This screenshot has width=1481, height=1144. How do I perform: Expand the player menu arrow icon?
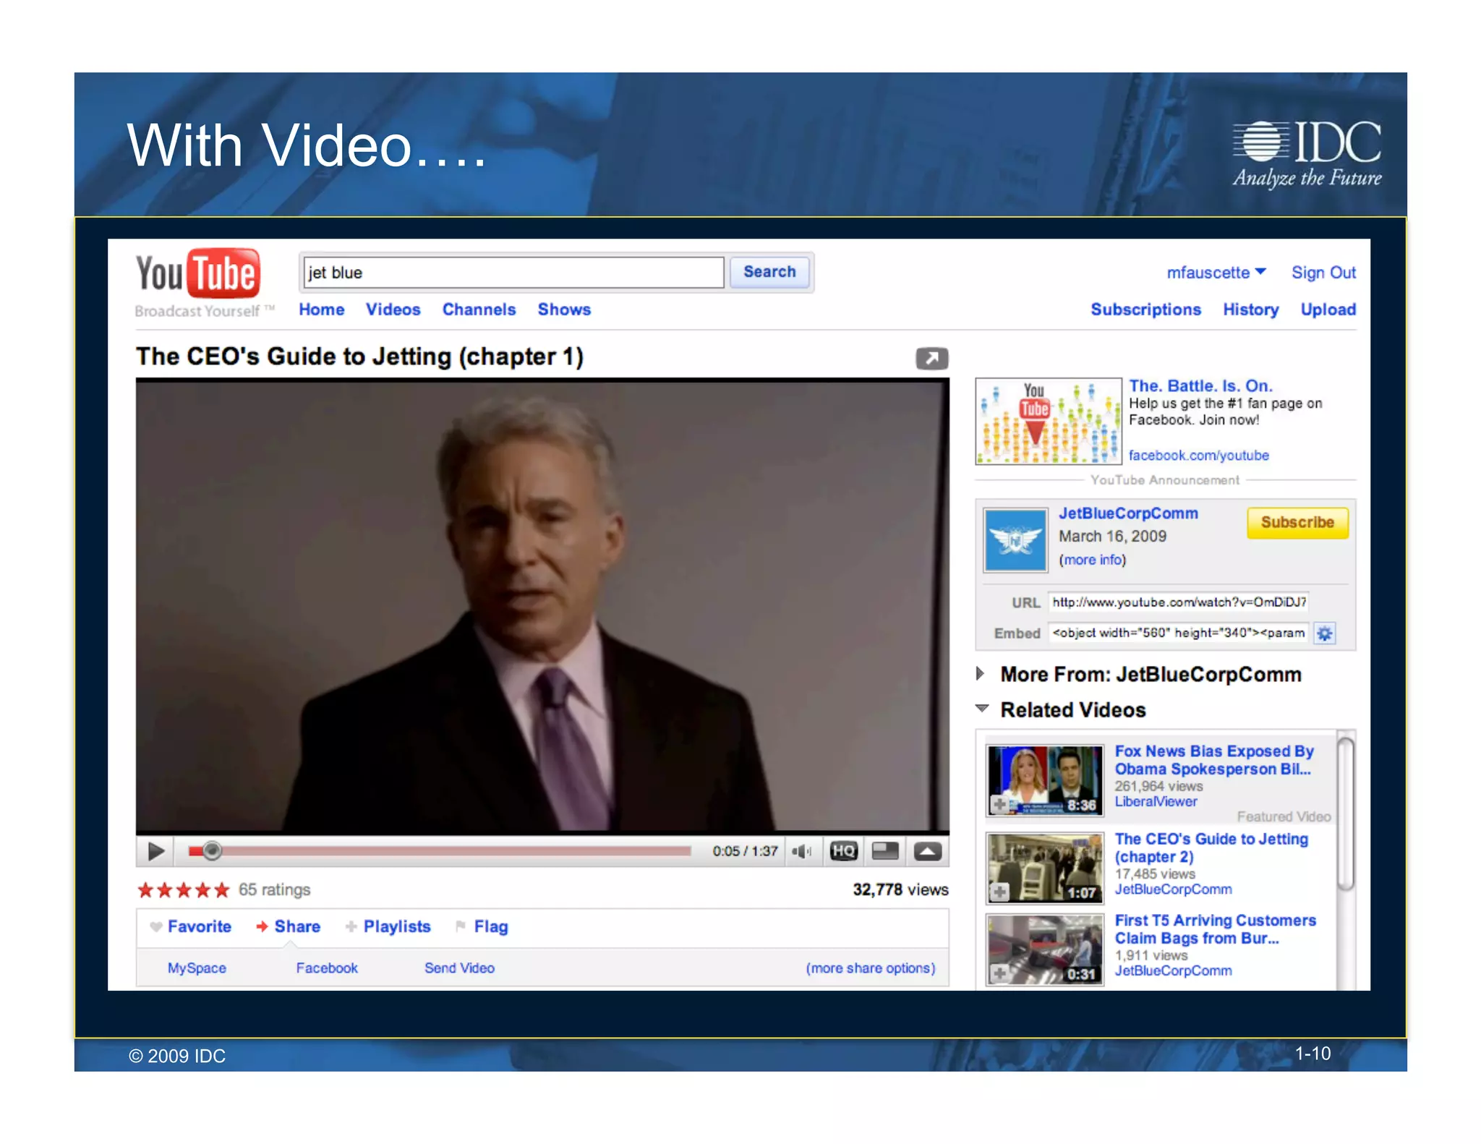[x=927, y=851]
